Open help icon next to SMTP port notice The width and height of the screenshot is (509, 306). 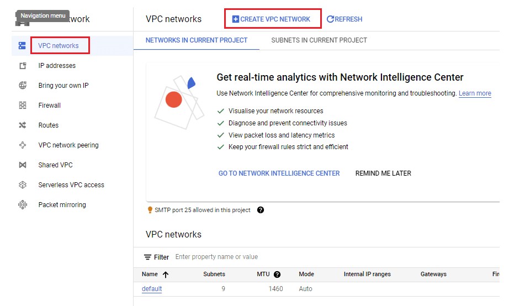261,210
